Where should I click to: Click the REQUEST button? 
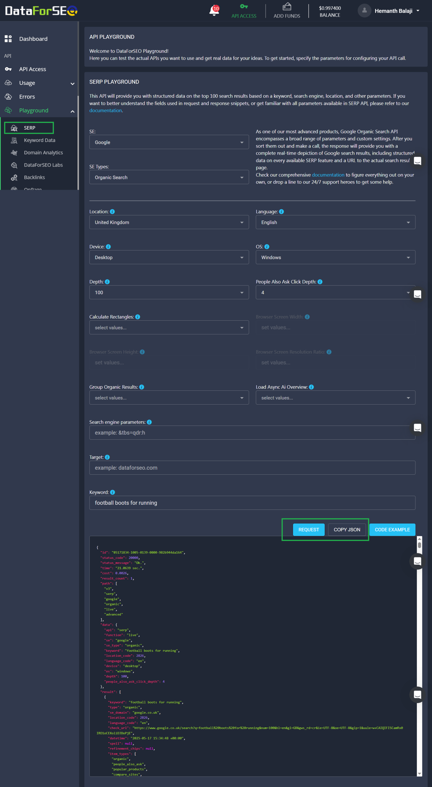tap(309, 529)
